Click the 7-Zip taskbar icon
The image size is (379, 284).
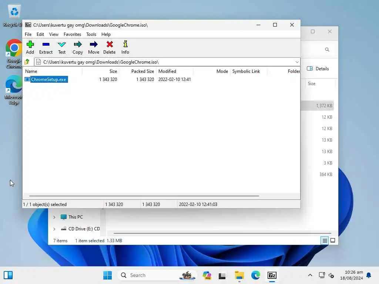point(272,275)
